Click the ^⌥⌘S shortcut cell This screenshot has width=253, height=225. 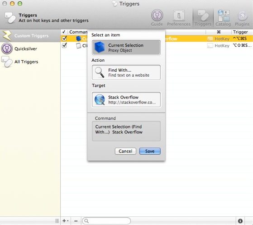pos(240,39)
